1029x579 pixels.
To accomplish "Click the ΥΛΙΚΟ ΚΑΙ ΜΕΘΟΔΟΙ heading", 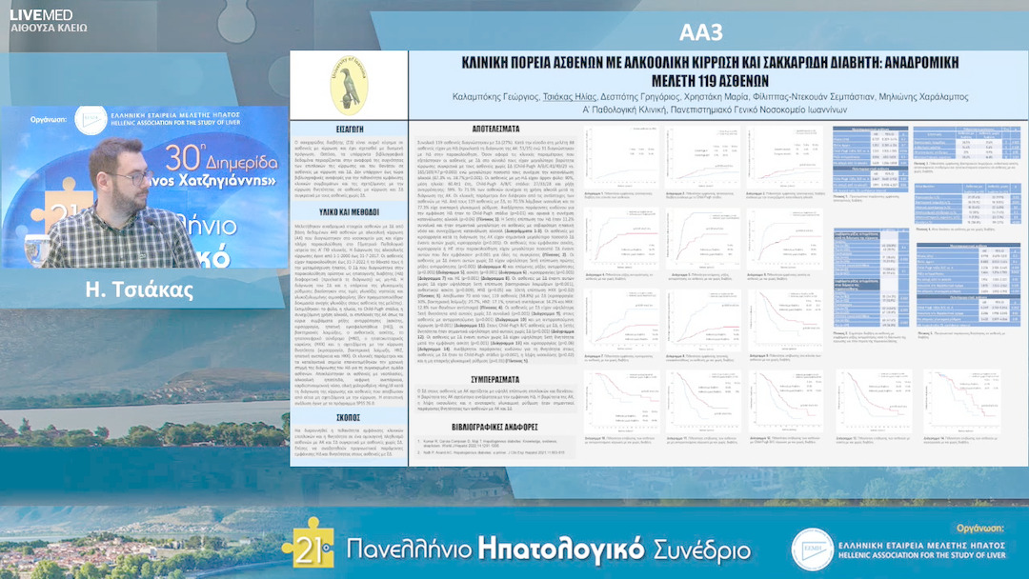I will pyautogui.click(x=352, y=214).
